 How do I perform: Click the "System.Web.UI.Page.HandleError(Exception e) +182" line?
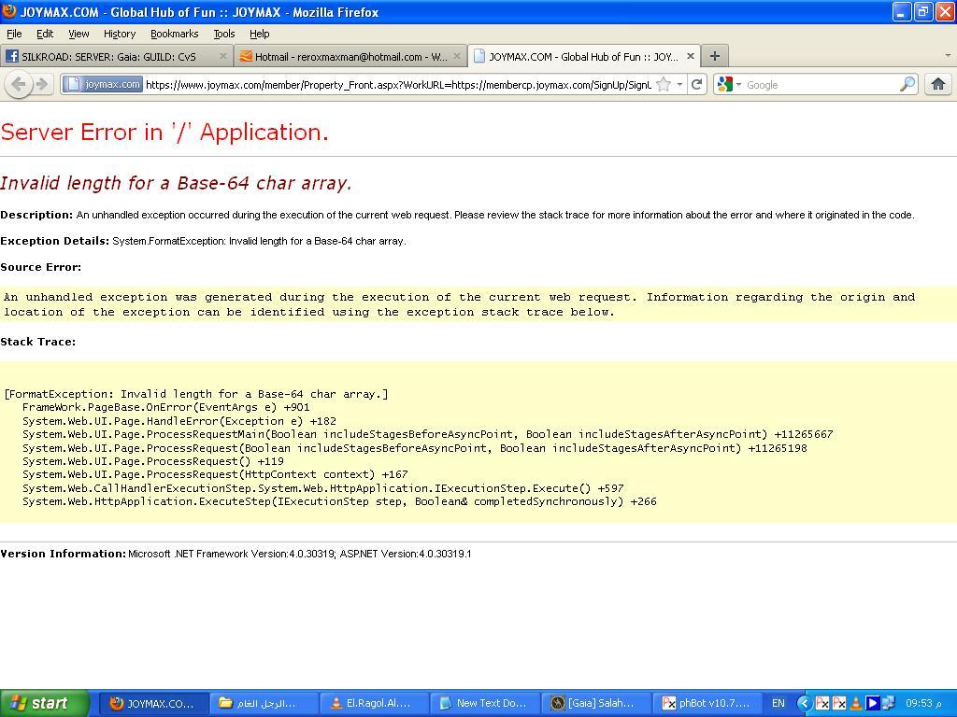coord(179,421)
